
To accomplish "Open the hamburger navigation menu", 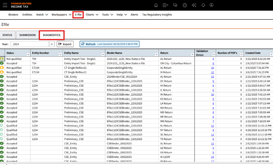I will (5, 5).
